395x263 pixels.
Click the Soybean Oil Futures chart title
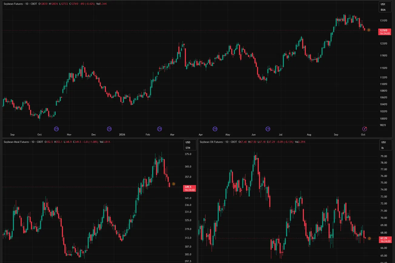[x=211, y=142]
